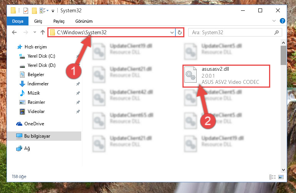Expand the address bar history dropdown
The width and height of the screenshot is (296, 193).
(x=172, y=32)
